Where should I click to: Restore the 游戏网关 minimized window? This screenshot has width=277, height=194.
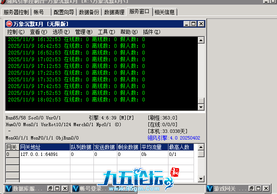(251, 189)
